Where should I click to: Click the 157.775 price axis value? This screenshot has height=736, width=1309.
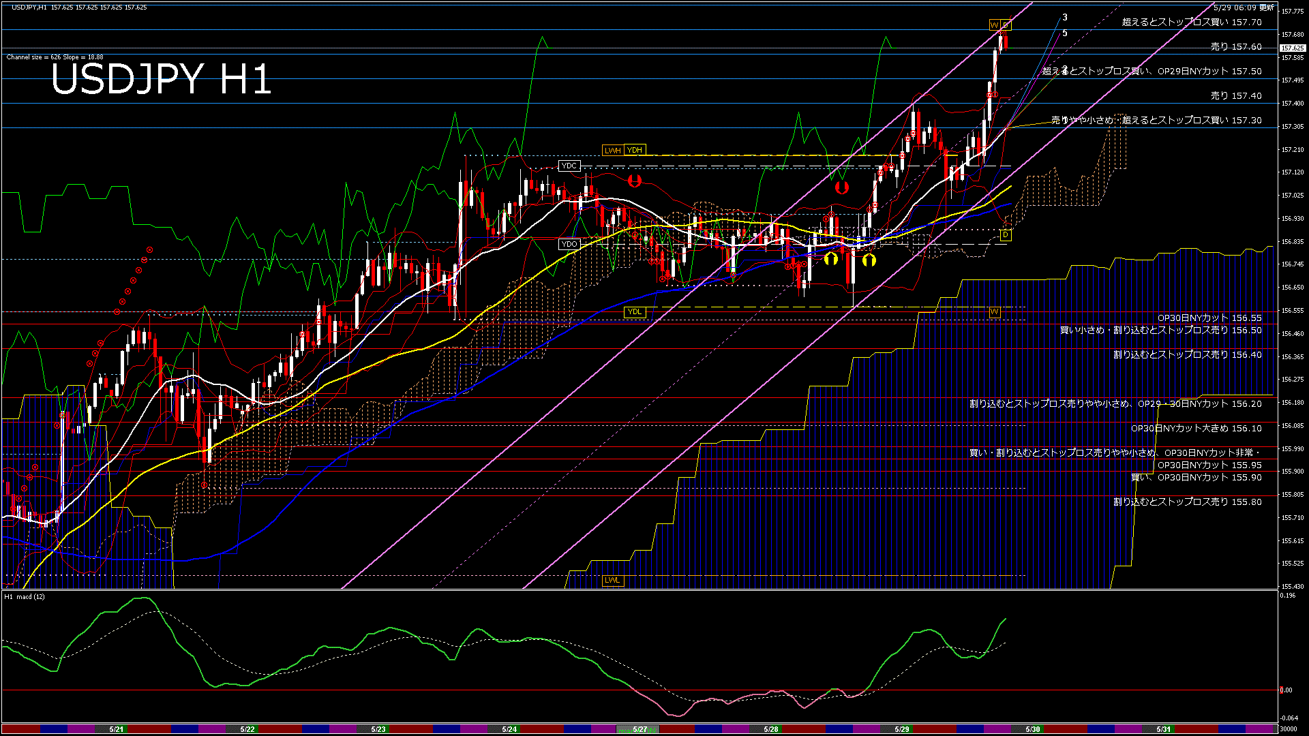coord(1293,12)
